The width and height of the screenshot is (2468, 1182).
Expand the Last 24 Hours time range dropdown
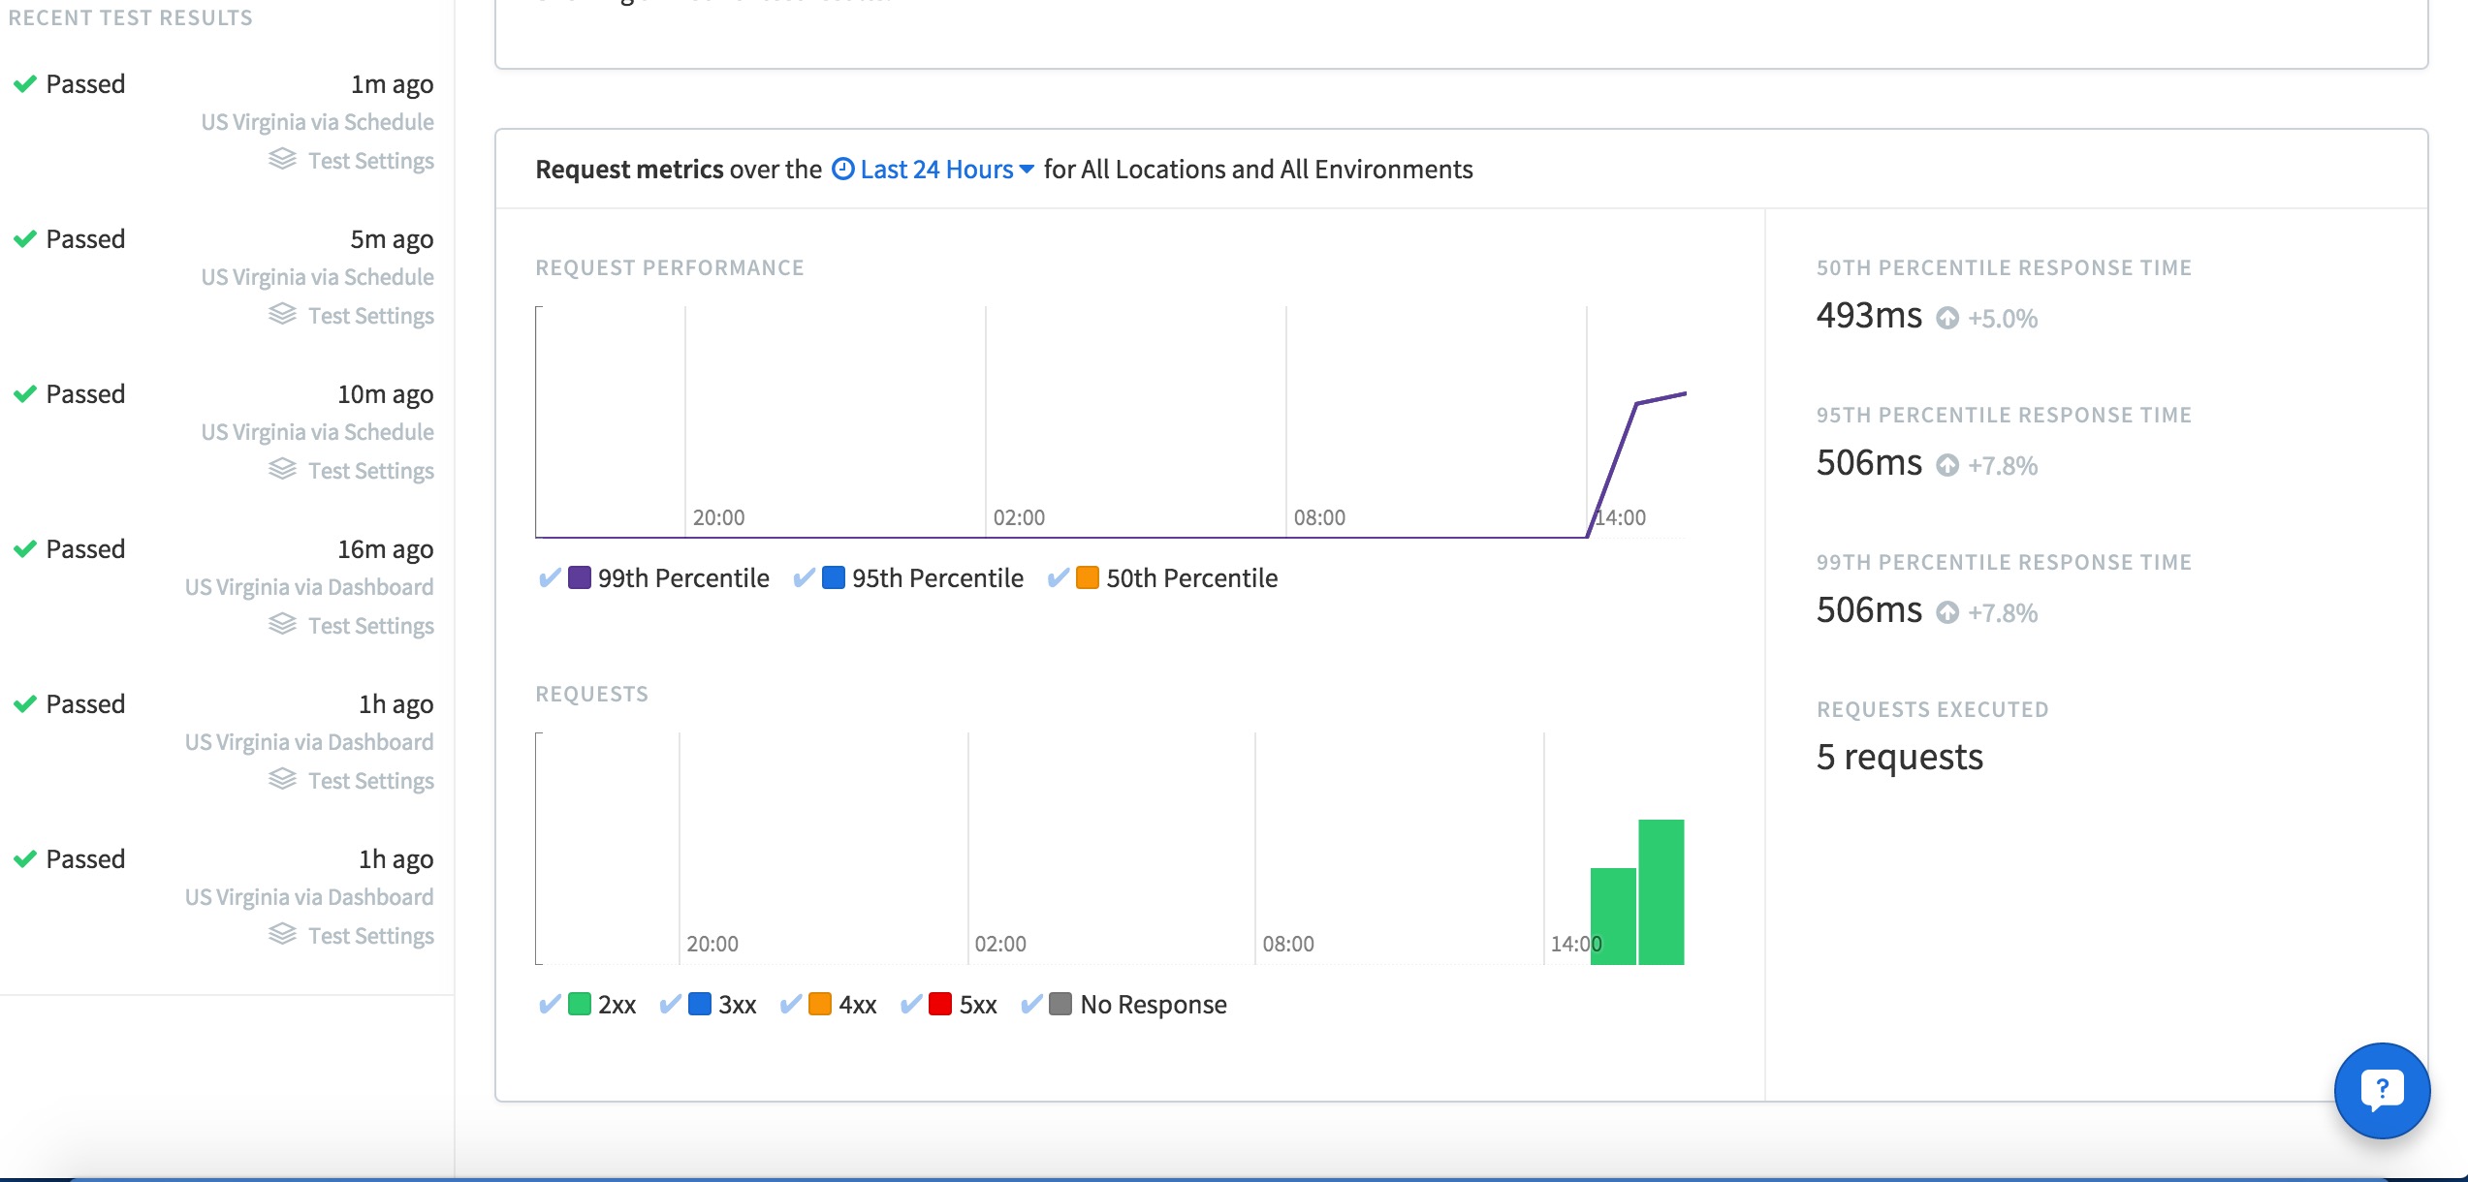click(934, 167)
